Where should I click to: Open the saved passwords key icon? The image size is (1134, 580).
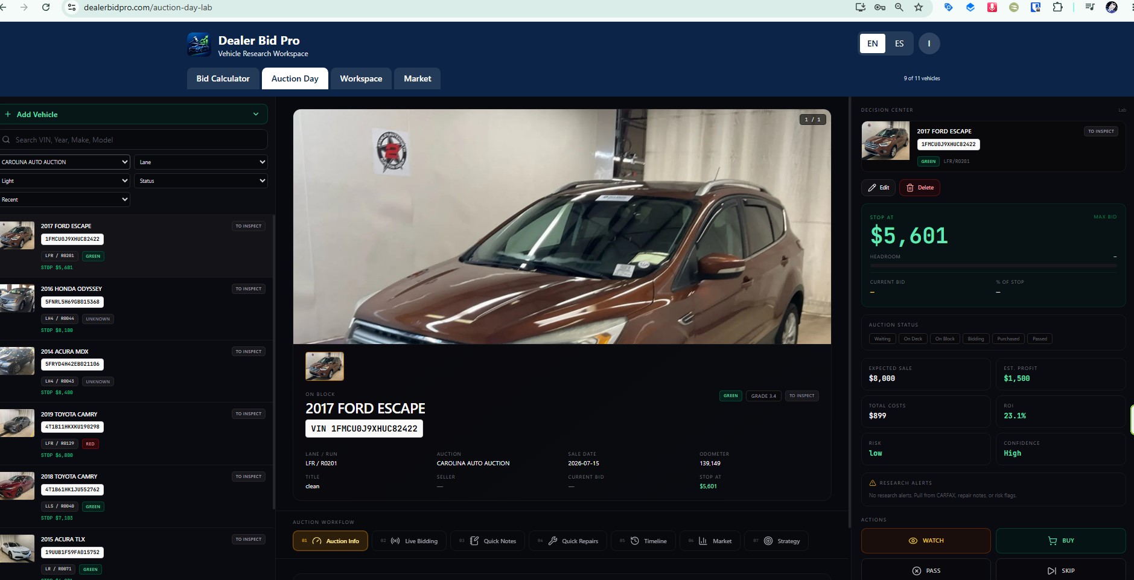(880, 7)
